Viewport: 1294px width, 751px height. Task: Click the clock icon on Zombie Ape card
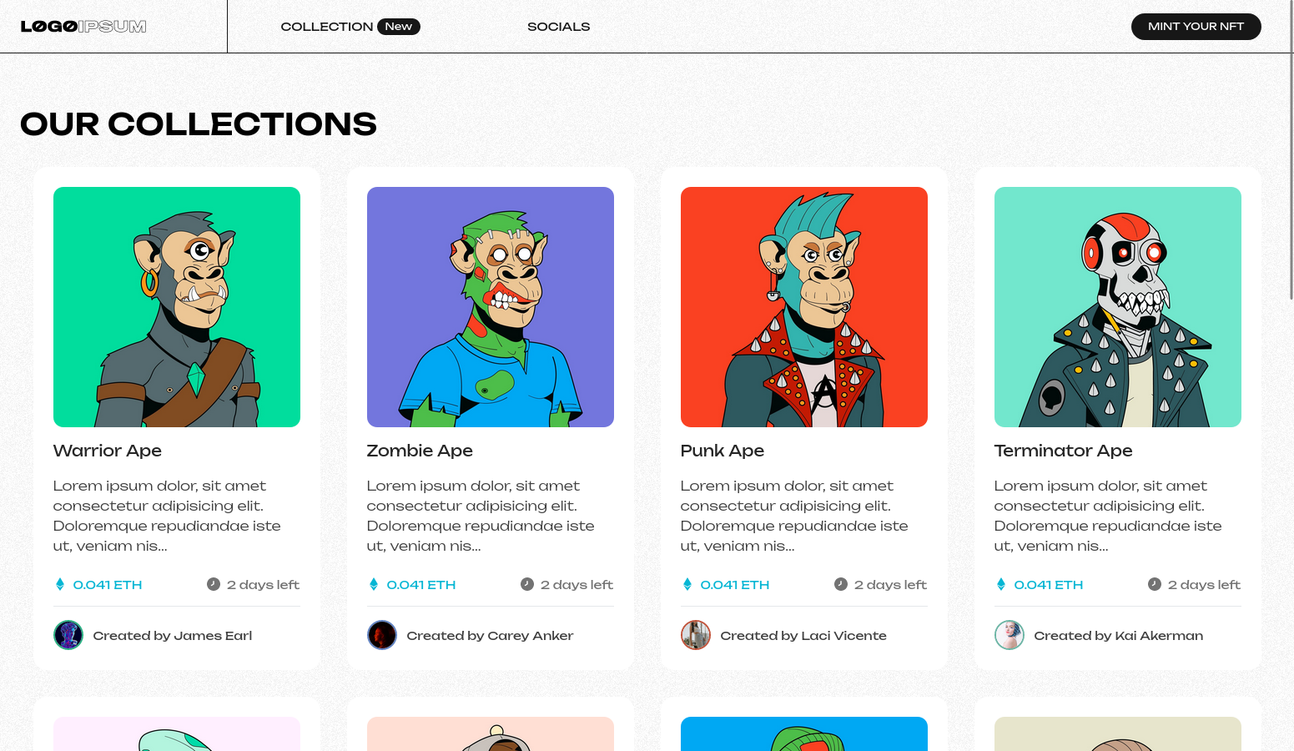coord(527,584)
